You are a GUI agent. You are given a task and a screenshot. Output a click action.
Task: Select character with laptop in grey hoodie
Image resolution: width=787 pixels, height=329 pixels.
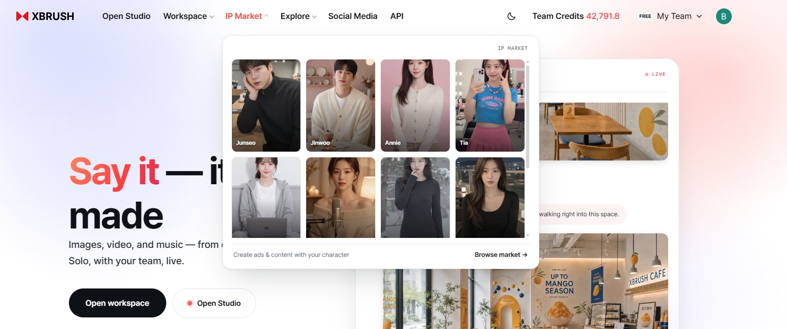pos(266,197)
